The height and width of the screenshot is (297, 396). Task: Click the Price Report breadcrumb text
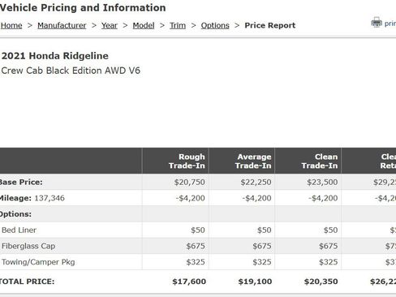(270, 25)
